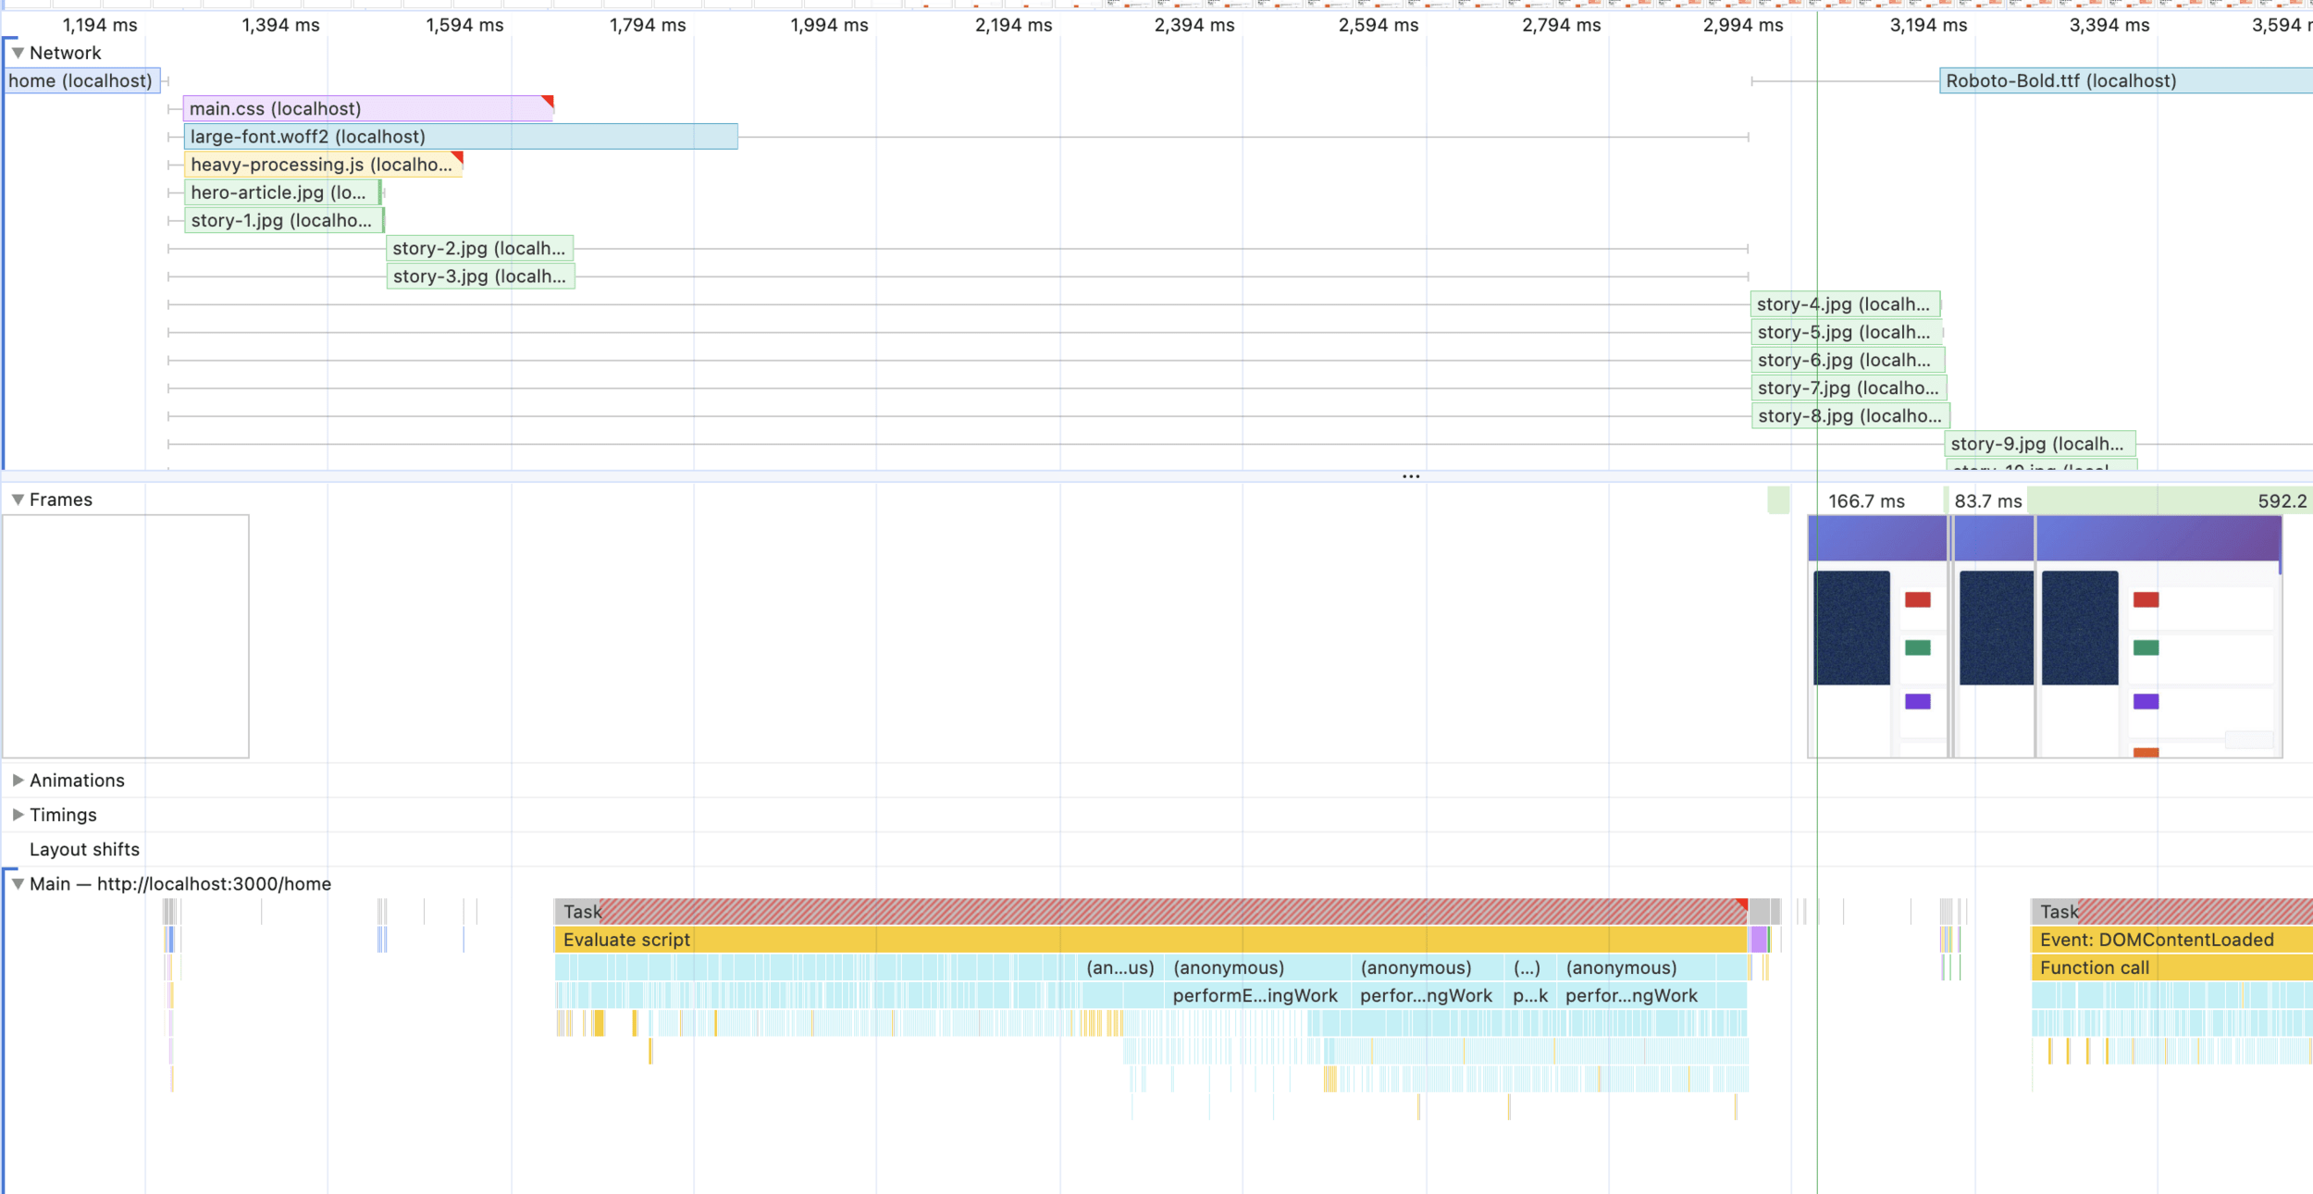Viewport: 2313px width, 1194px height.
Task: Collapse the Frames track triangle
Action: (18, 499)
